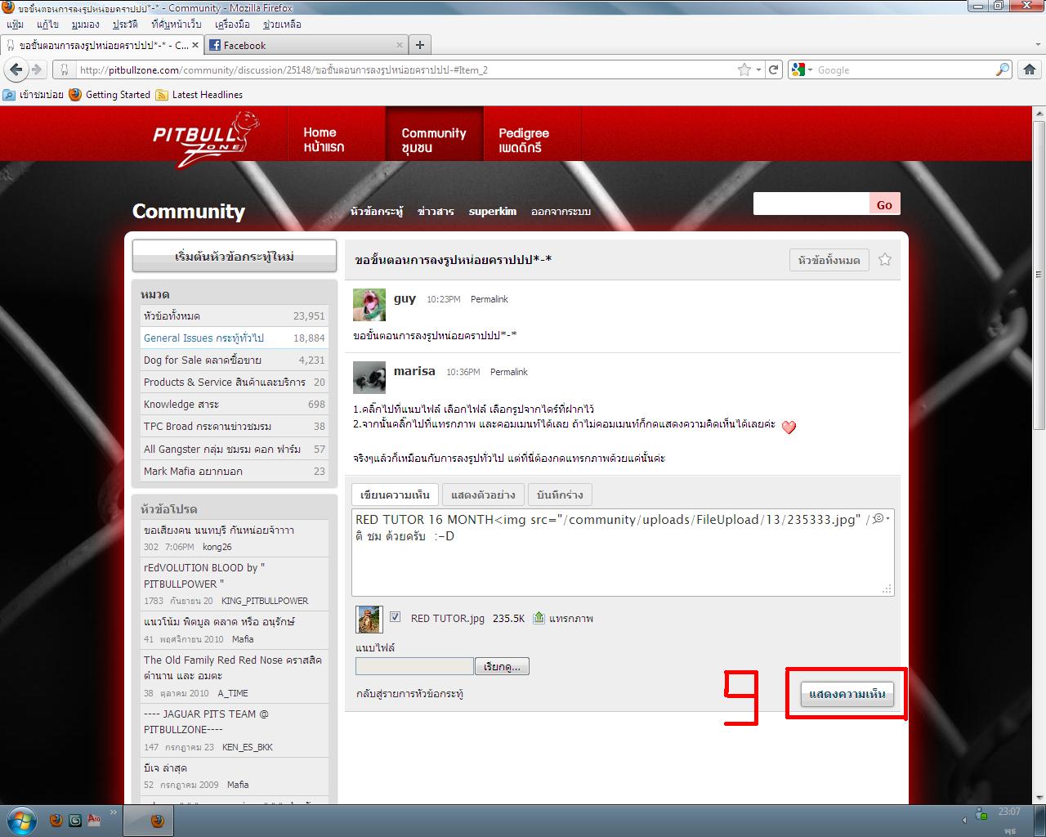This screenshot has height=837, width=1046.
Task: Click the site identity icon in the URL bar
Action: pos(64,69)
